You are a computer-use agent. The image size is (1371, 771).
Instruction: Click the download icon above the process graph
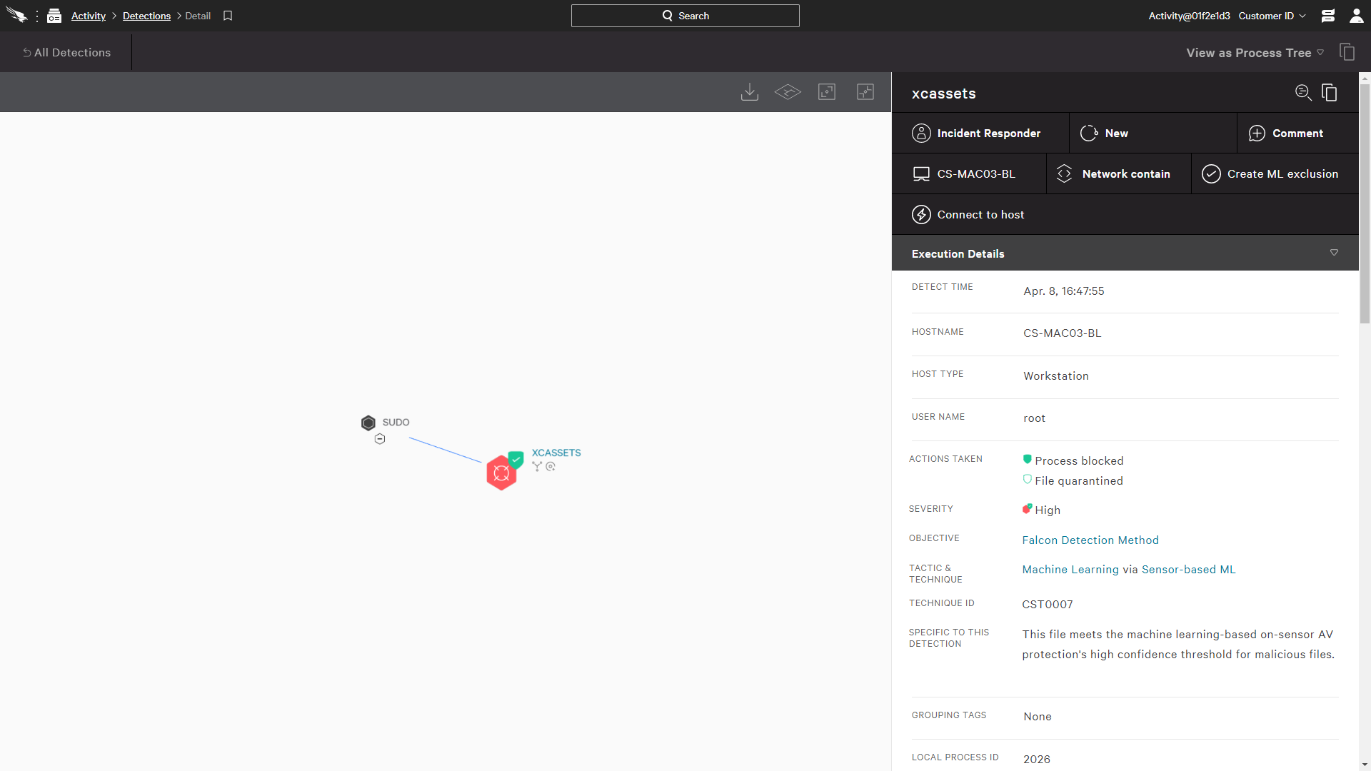749,92
